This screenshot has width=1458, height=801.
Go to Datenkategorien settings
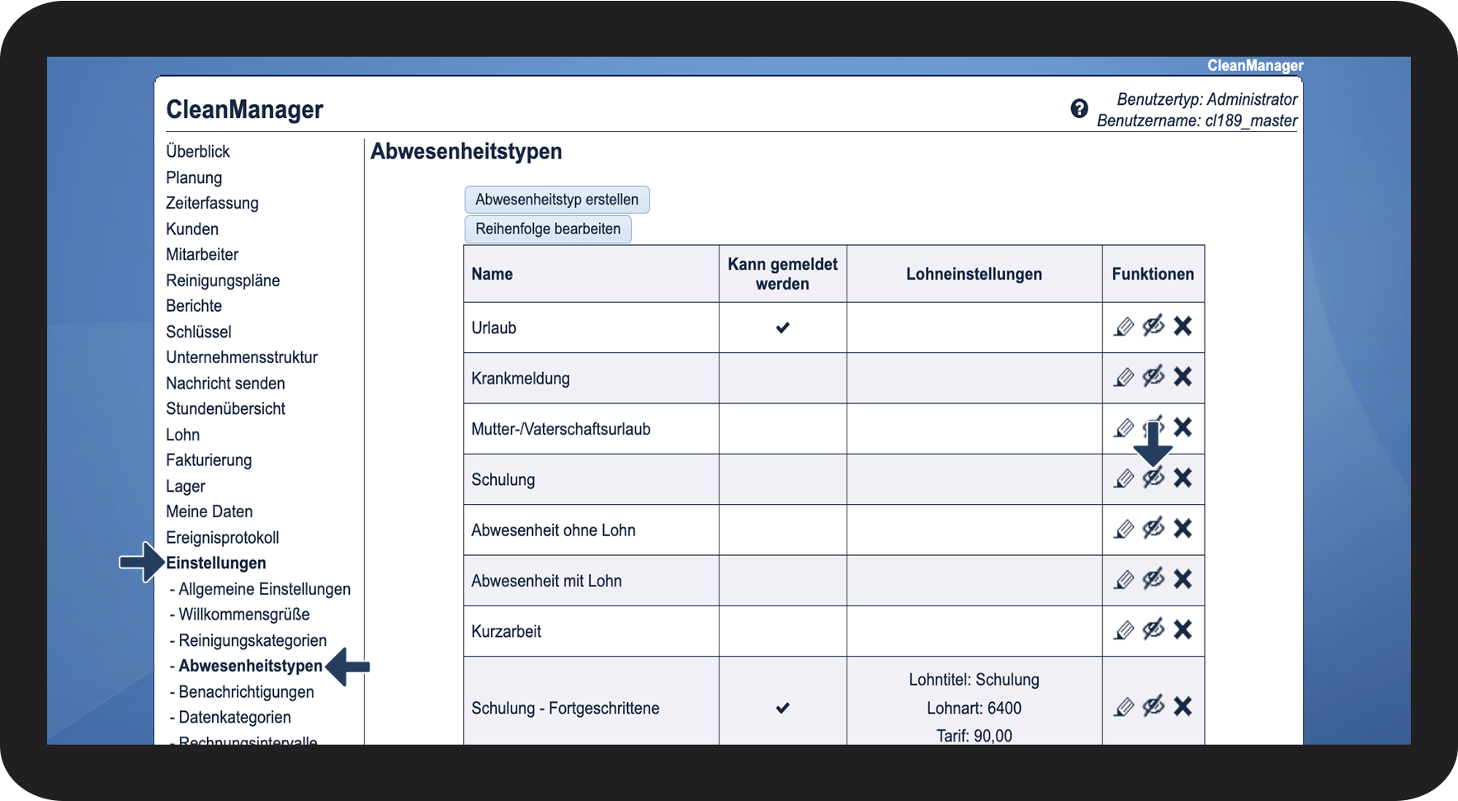[235, 718]
